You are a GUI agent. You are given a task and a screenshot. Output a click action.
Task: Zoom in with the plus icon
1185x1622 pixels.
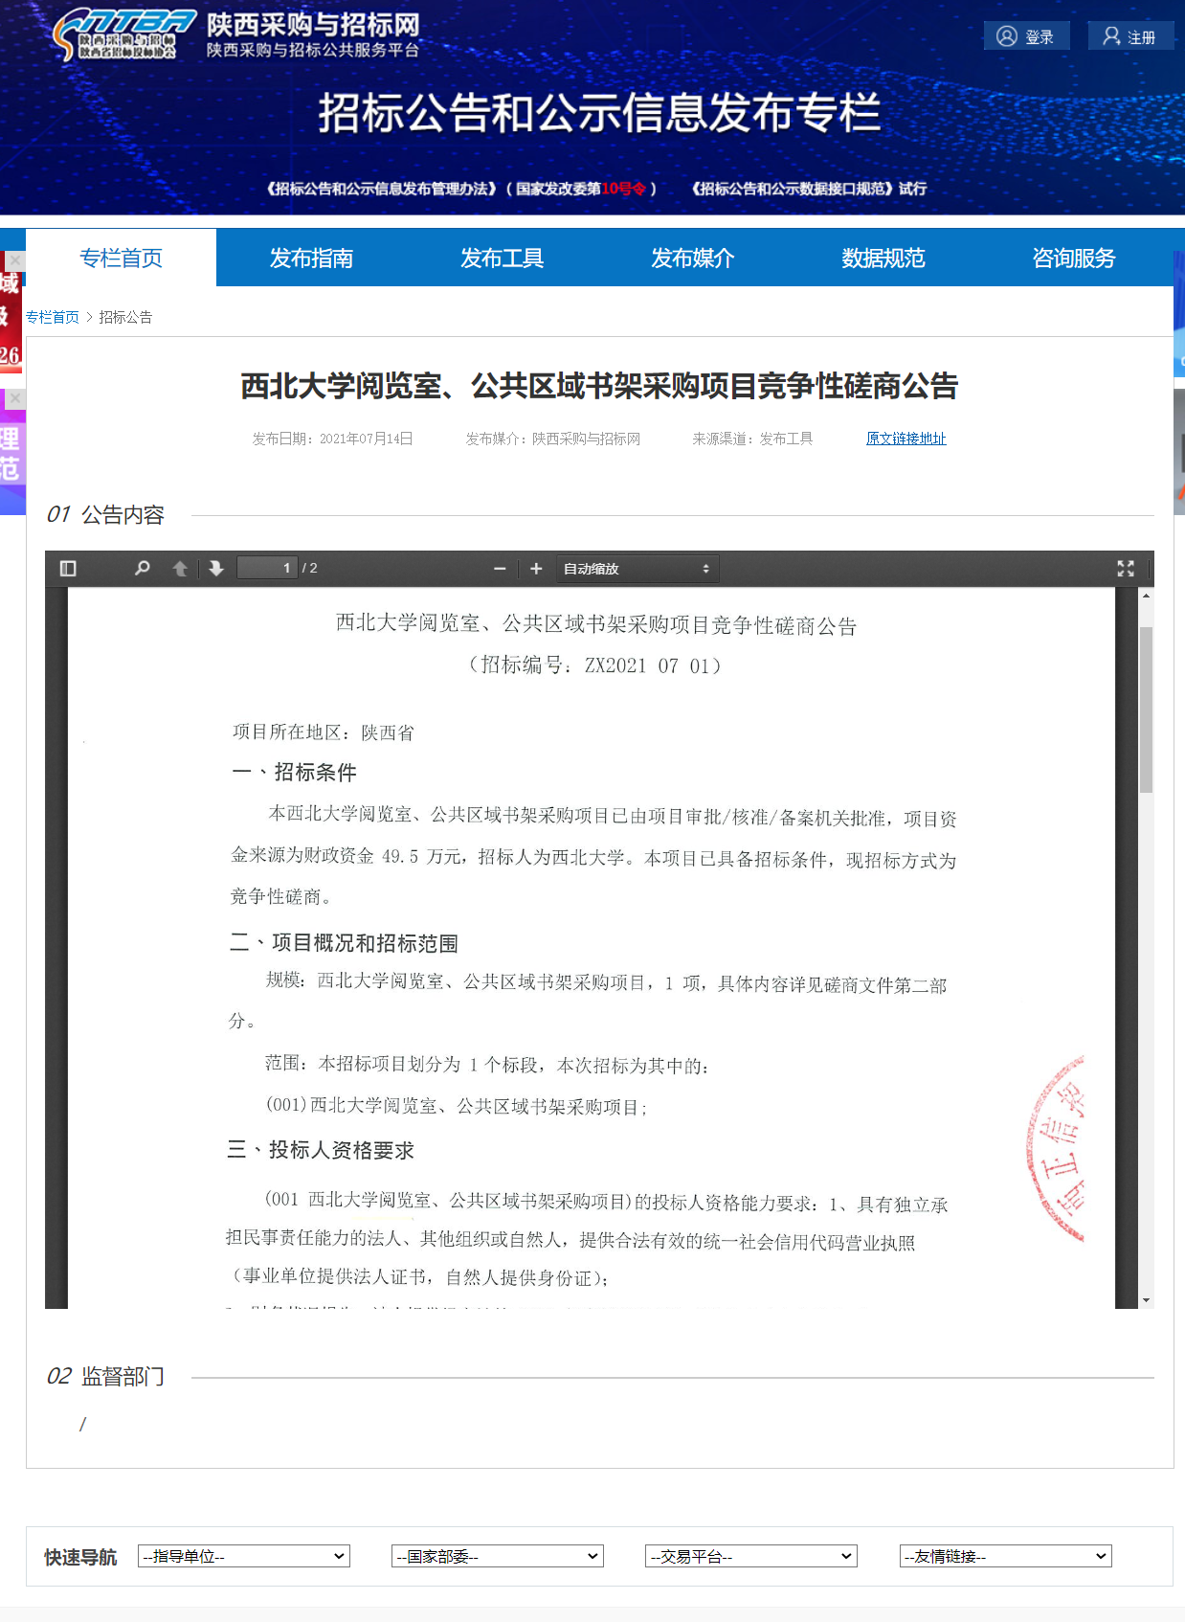click(x=536, y=569)
